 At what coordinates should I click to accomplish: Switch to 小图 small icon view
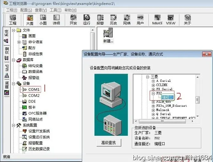pyautogui.click(x=43, y=20)
